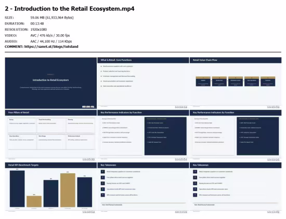Click the 00:00:46 timestamp on the title slide

coord(88,107)
